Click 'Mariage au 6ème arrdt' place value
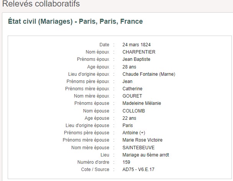This screenshot has width=233, height=181. click(145, 155)
